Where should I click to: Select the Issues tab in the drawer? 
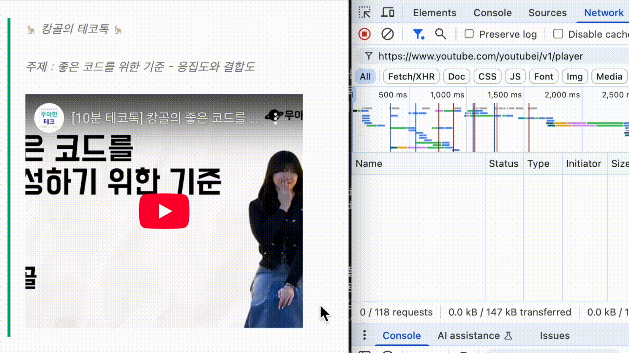pyautogui.click(x=554, y=335)
